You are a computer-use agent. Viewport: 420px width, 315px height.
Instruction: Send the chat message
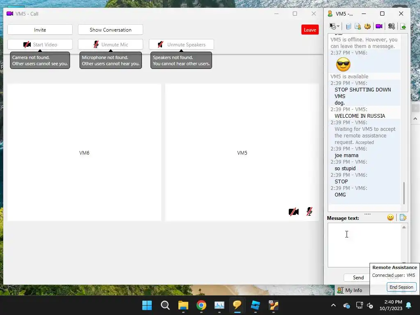[x=358, y=278]
